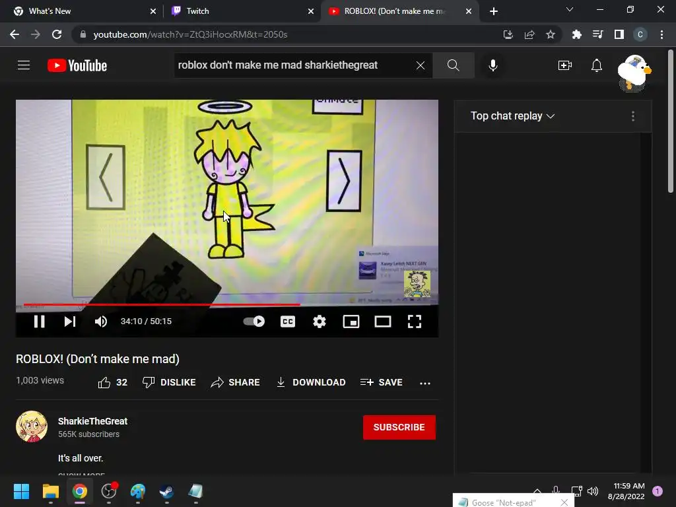Clear the search box text
Image resolution: width=676 pixels, height=507 pixels.
point(421,65)
